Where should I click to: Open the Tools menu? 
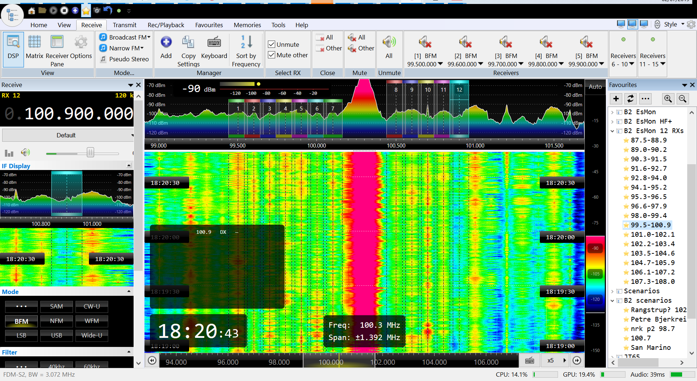click(278, 25)
